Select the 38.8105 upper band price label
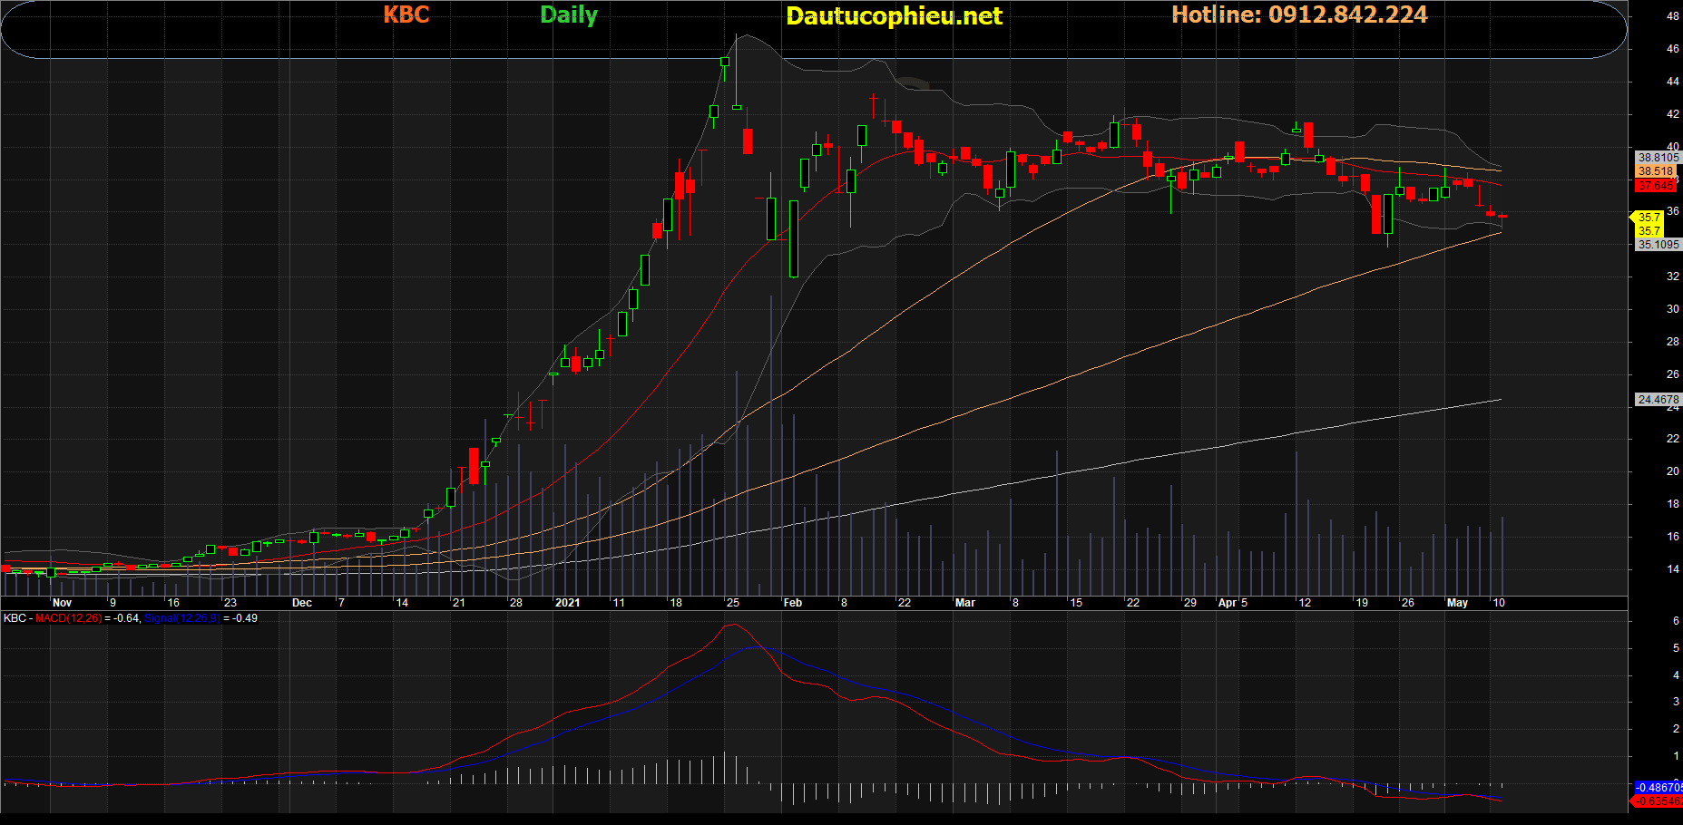The height and width of the screenshot is (825, 1683). pos(1657,157)
